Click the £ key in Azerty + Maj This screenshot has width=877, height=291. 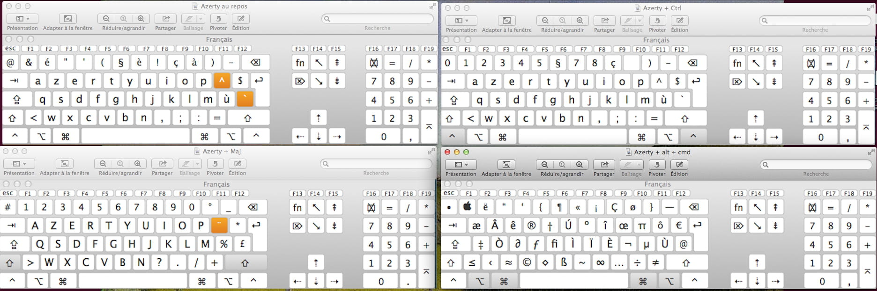(x=242, y=244)
